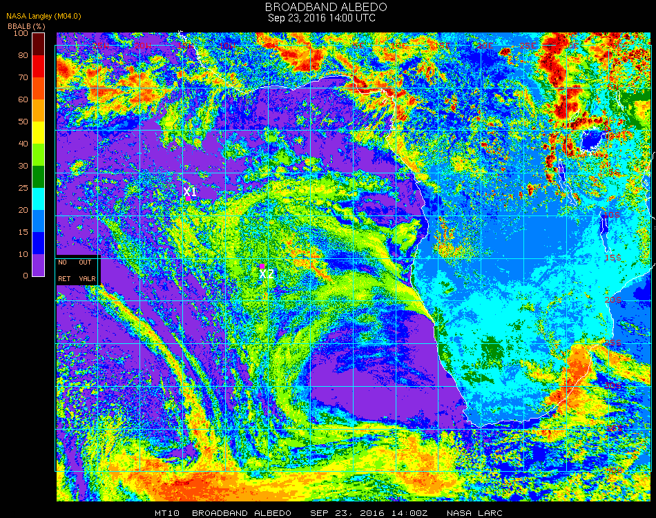Click the '30' color scale value
Viewport: 656px width, 518px height.
(23, 166)
